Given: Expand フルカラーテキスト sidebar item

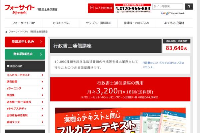Looking at the screenshot, I should (25, 74).
